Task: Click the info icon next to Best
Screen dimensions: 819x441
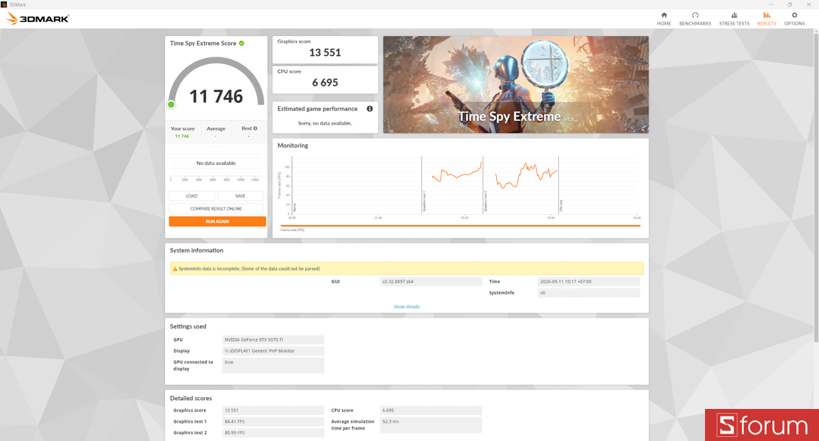Action: click(255, 128)
